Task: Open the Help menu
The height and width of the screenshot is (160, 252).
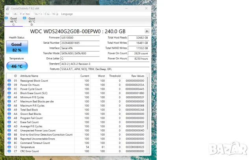Action: click(55, 14)
